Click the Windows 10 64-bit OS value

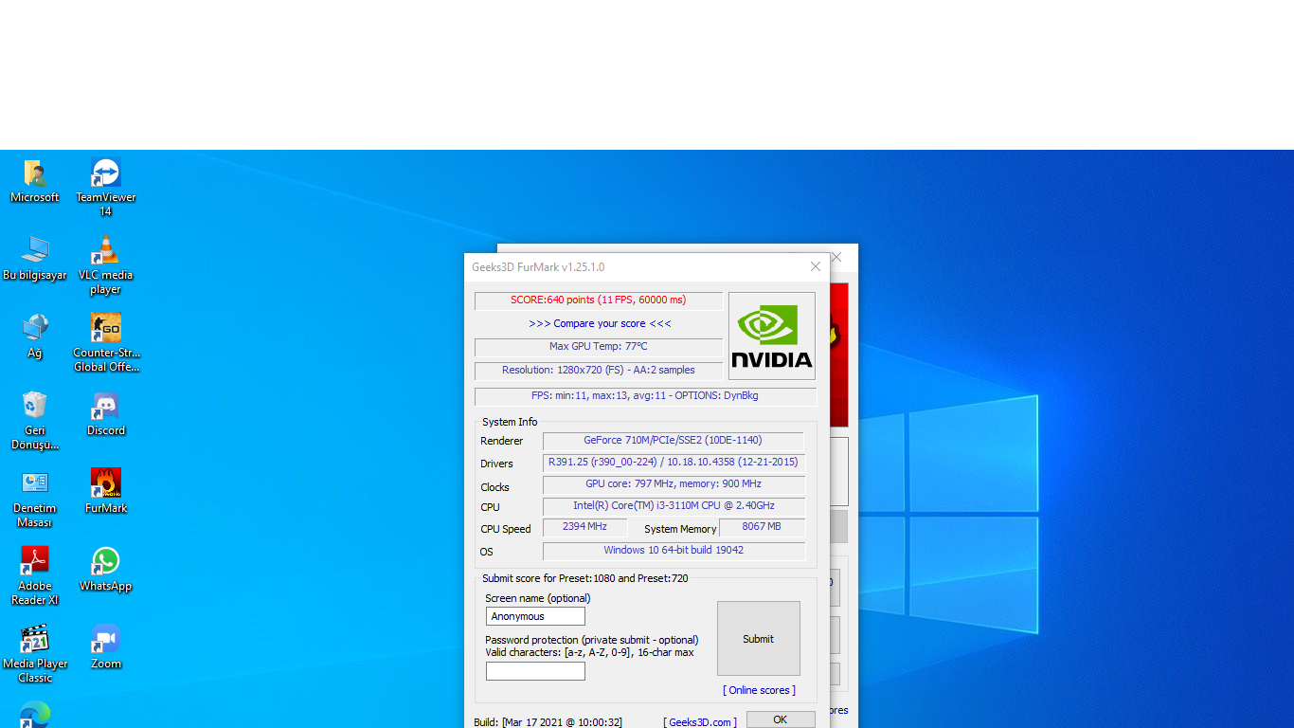click(674, 551)
